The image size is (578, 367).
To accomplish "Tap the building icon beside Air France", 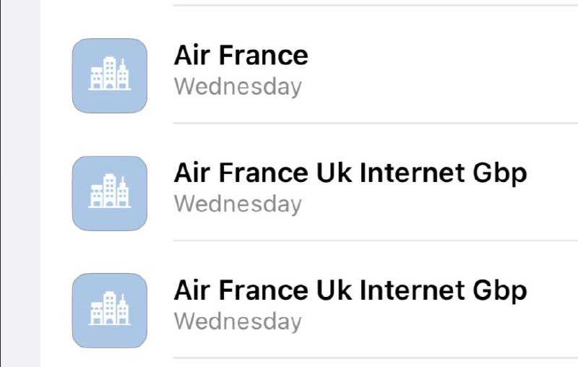I will 110,76.
